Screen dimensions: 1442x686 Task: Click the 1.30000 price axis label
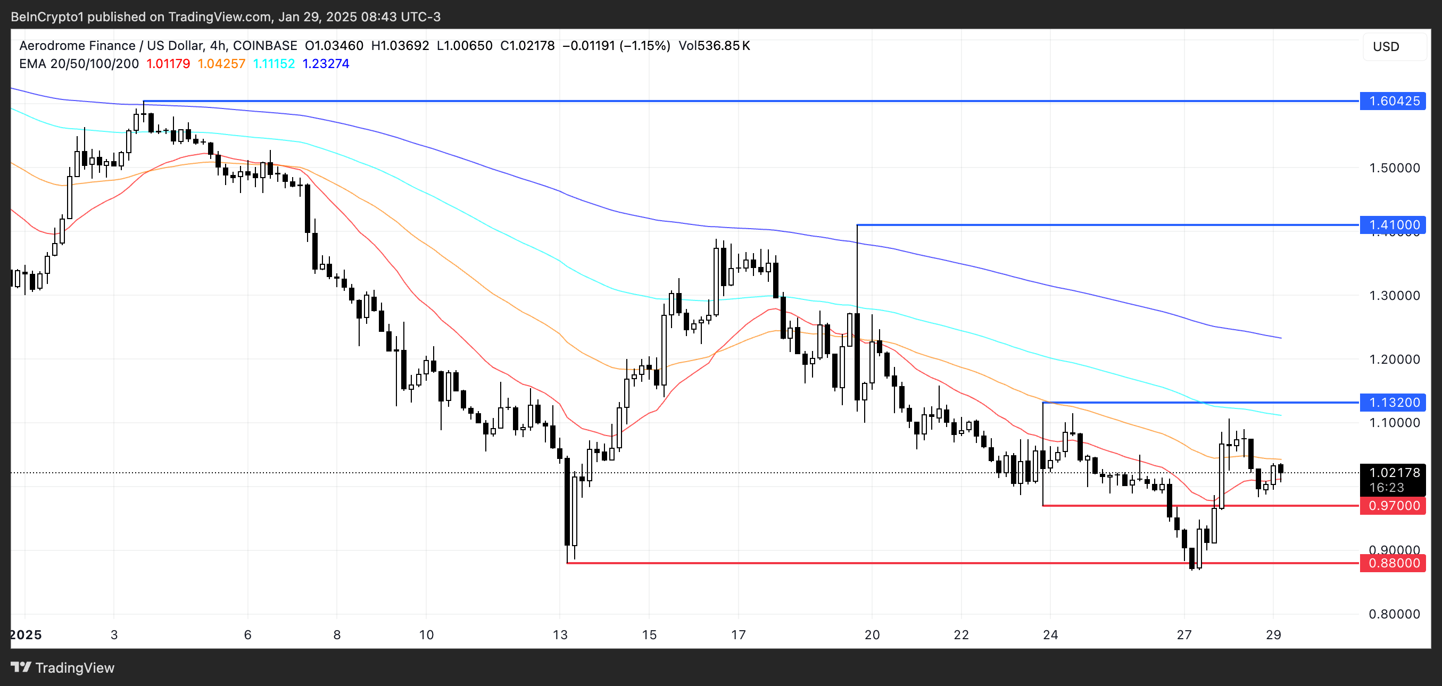(1395, 296)
